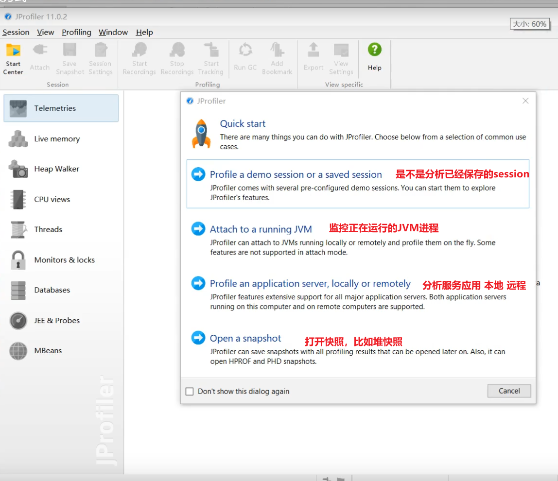The height and width of the screenshot is (481, 558).
Task: Open the Window menu
Action: (113, 33)
